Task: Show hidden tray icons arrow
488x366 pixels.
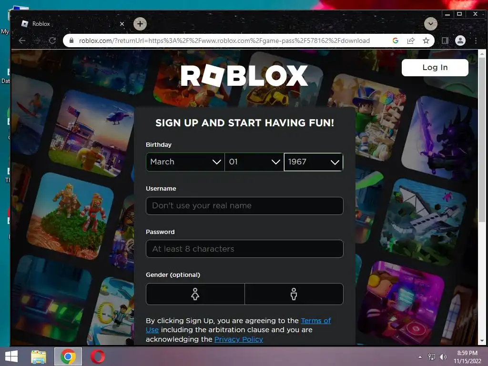Action: 420,357
